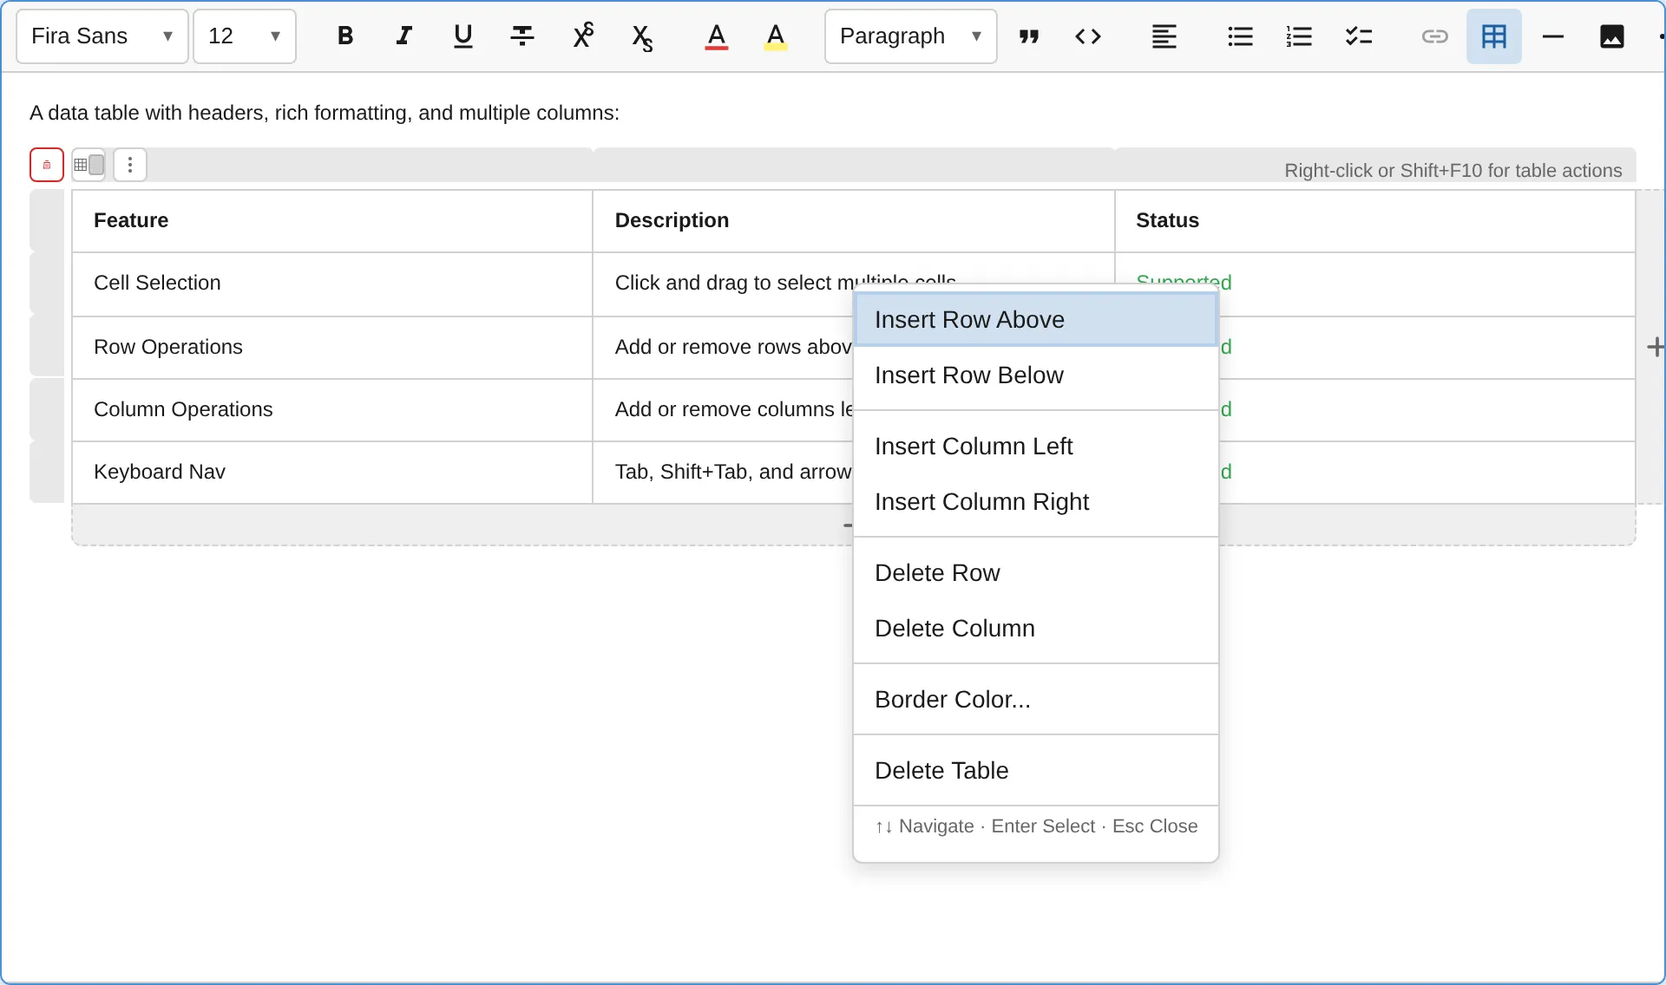Viewport: 1666px width, 985px height.
Task: Open the font size dropdown
Action: coord(245,36)
